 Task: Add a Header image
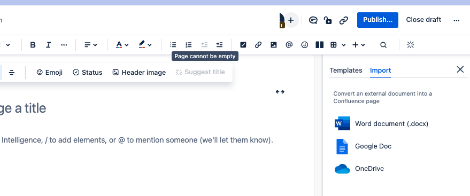139,73
